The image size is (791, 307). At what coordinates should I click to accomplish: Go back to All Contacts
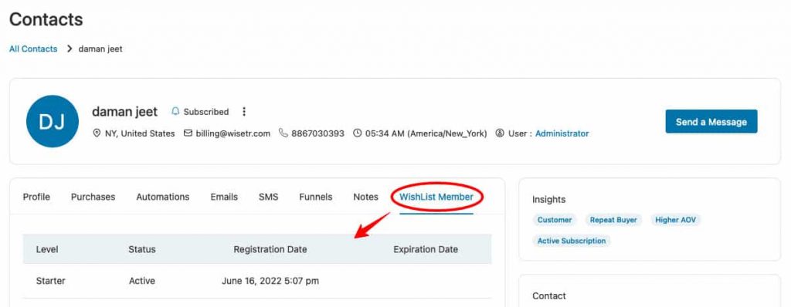pos(33,49)
